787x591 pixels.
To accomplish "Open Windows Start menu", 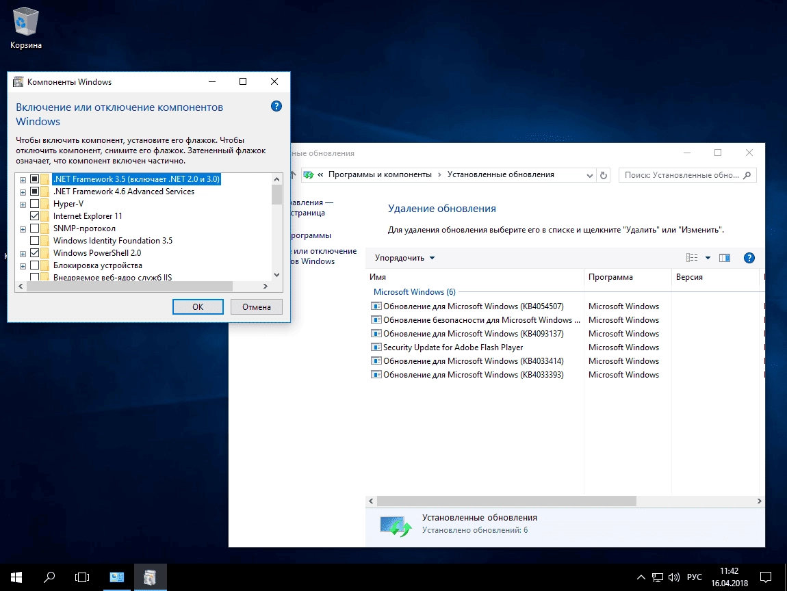I will pyautogui.click(x=16, y=577).
